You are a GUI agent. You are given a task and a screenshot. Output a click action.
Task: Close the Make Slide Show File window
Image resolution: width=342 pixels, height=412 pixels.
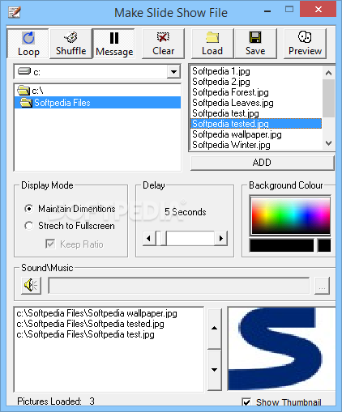[x=318, y=10]
